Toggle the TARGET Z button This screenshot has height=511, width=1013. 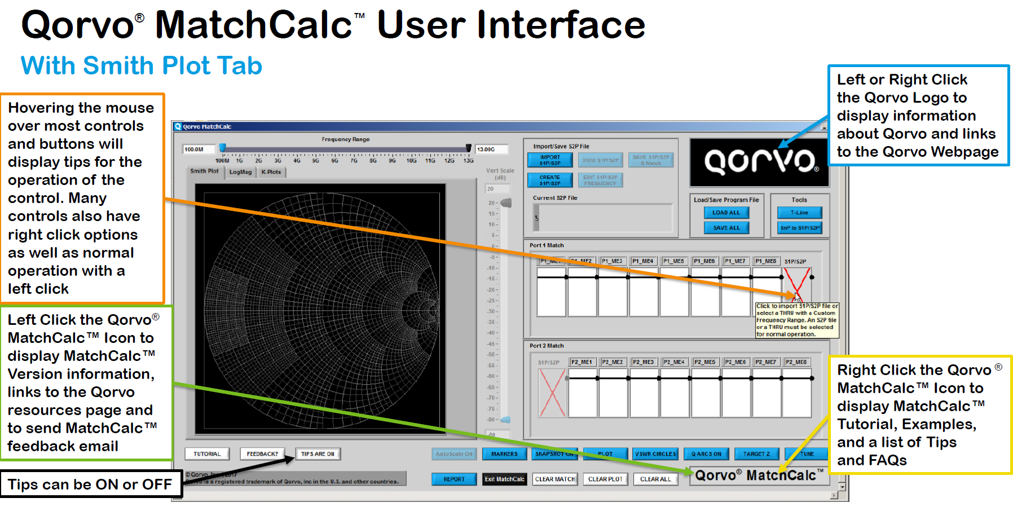(x=756, y=454)
